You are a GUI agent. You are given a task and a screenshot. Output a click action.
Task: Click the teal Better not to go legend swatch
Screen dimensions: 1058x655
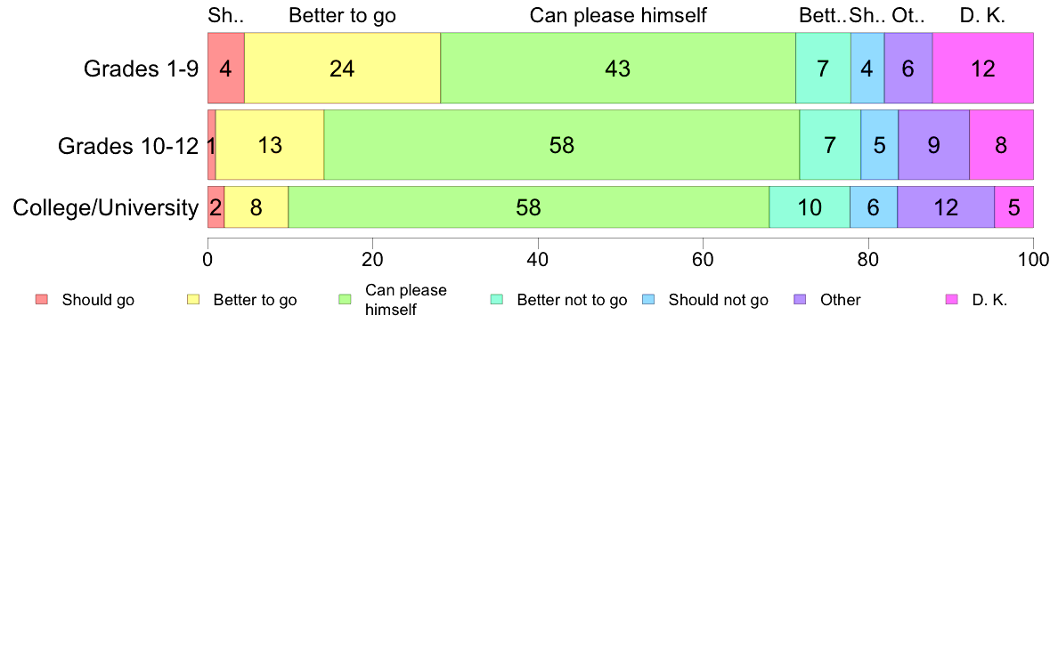coord(497,300)
